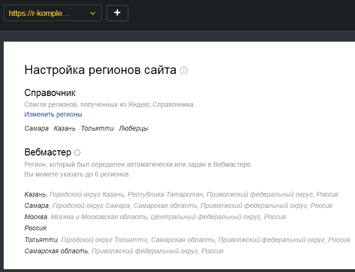
Task: Open the Изменить регионы link
Action: [x=53, y=114]
